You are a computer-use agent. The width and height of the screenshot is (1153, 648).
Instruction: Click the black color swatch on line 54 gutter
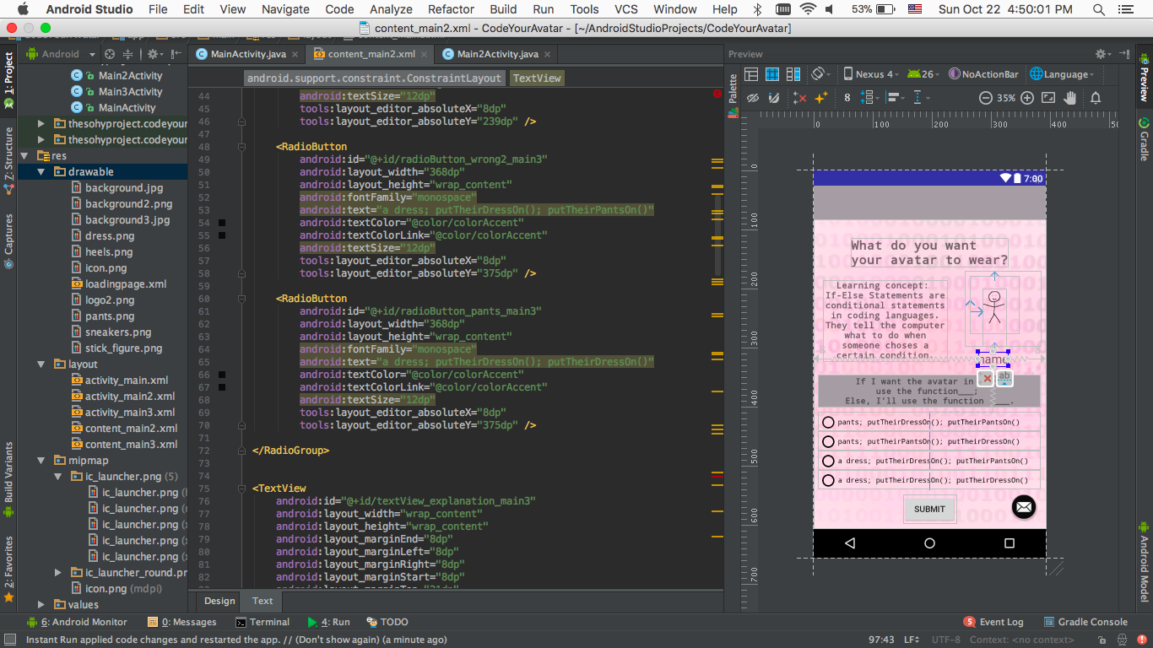pyautogui.click(x=222, y=223)
